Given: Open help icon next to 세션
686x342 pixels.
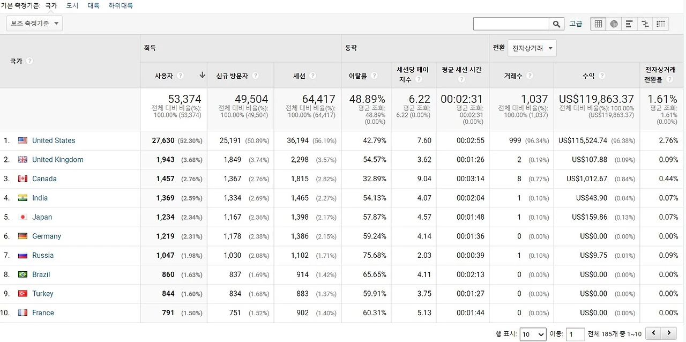Looking at the screenshot, I should point(312,76).
